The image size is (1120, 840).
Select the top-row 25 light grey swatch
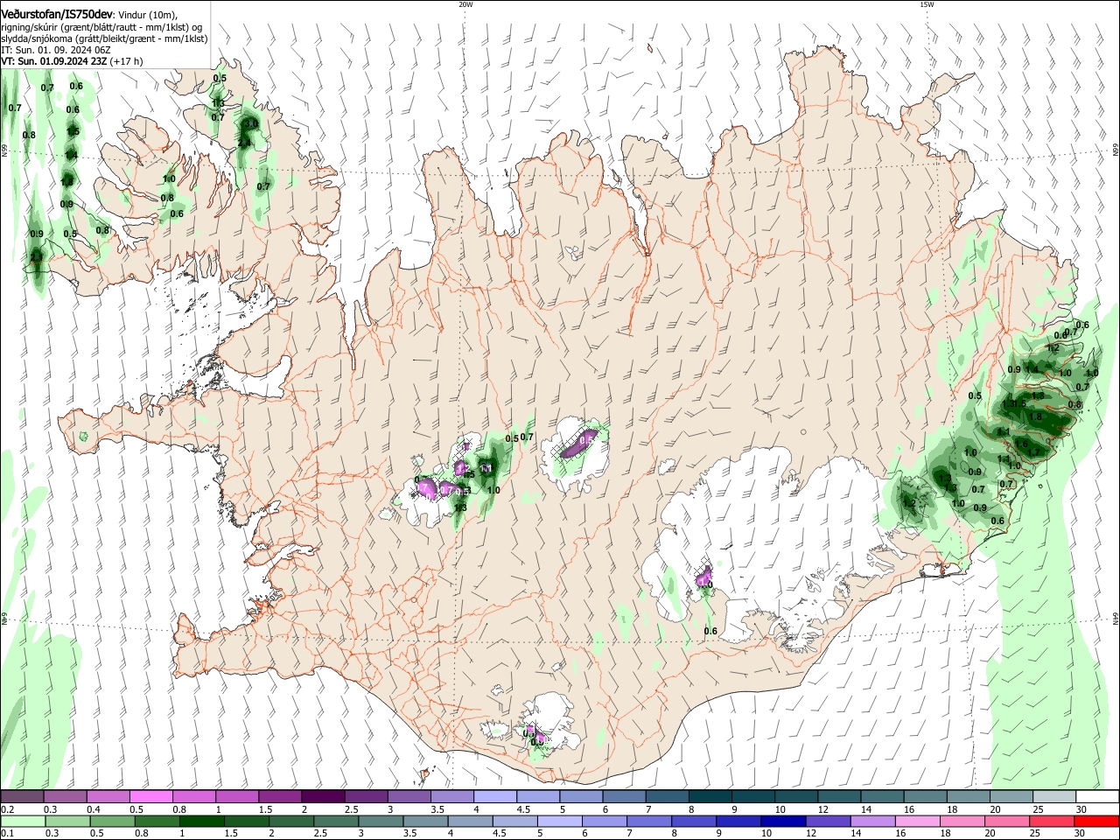[1054, 796]
